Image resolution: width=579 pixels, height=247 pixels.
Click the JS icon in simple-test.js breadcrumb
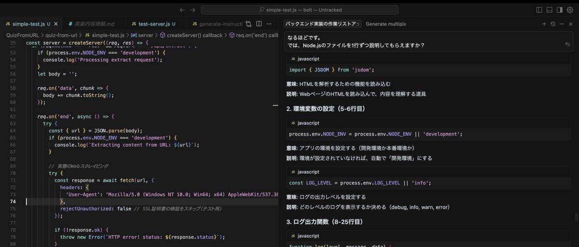point(87,35)
